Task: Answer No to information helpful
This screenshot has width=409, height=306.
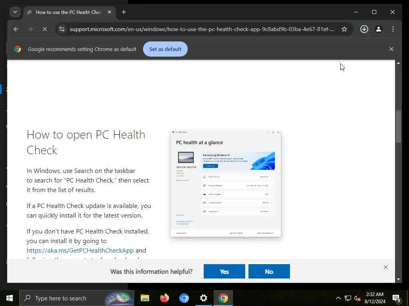Action: point(269,271)
